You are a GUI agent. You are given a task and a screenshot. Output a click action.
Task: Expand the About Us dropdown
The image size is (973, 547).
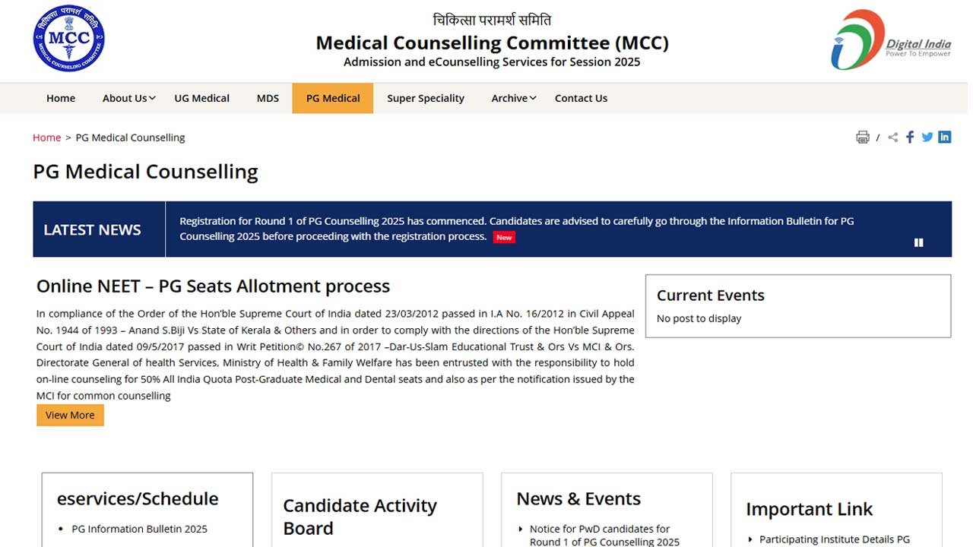(x=127, y=97)
